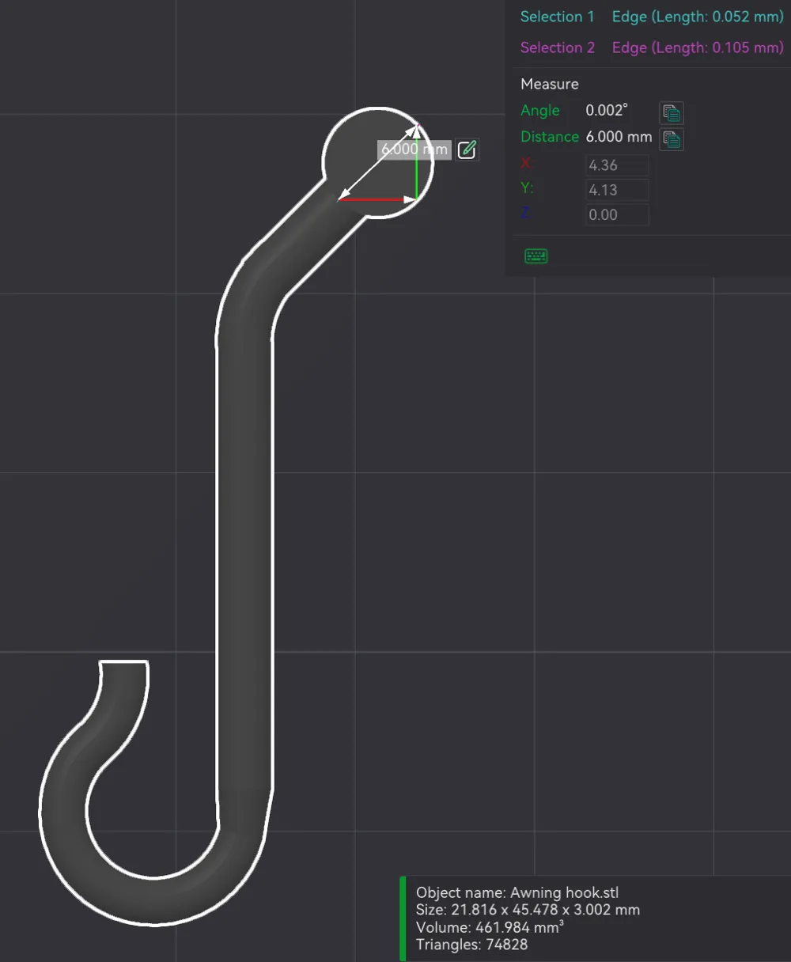Click the Z offset field showing 0.00
The width and height of the screenshot is (791, 962).
(x=616, y=214)
